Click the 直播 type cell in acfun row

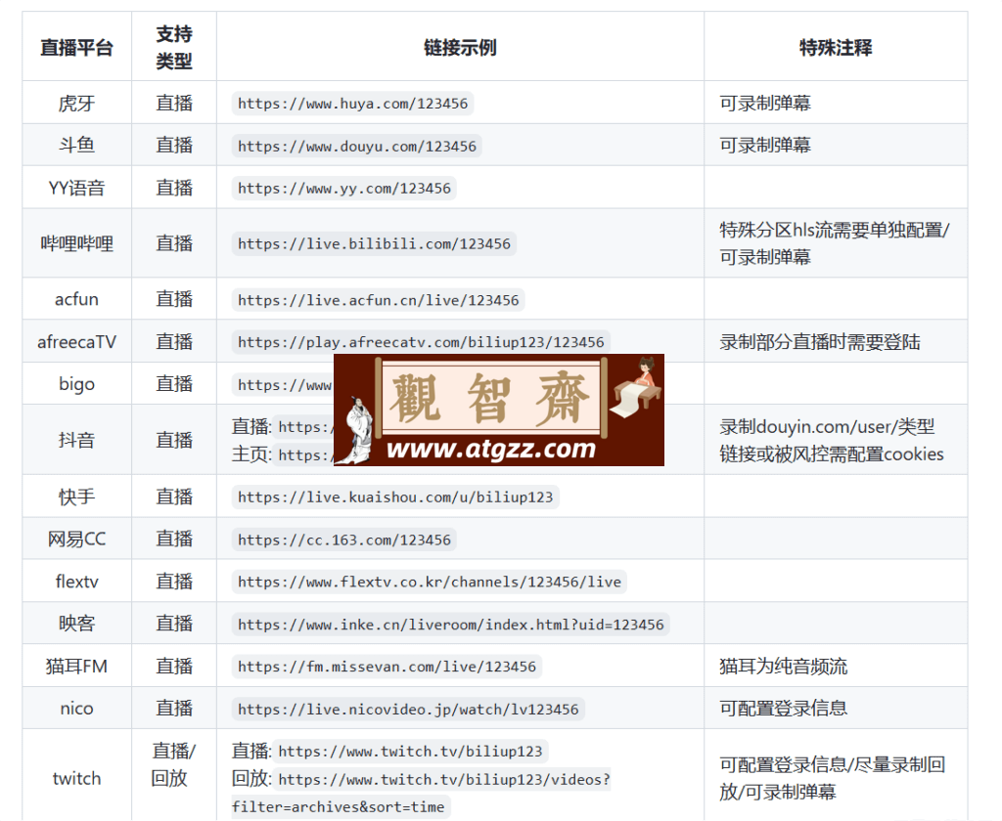tap(174, 299)
